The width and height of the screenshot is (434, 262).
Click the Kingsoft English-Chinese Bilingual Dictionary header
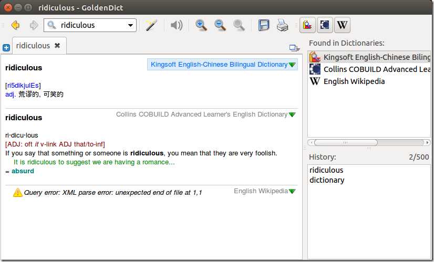(219, 65)
